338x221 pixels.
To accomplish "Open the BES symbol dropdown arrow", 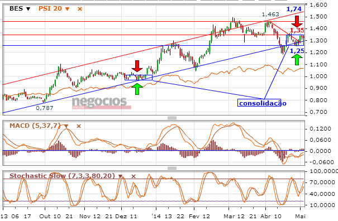I will tap(28, 9).
